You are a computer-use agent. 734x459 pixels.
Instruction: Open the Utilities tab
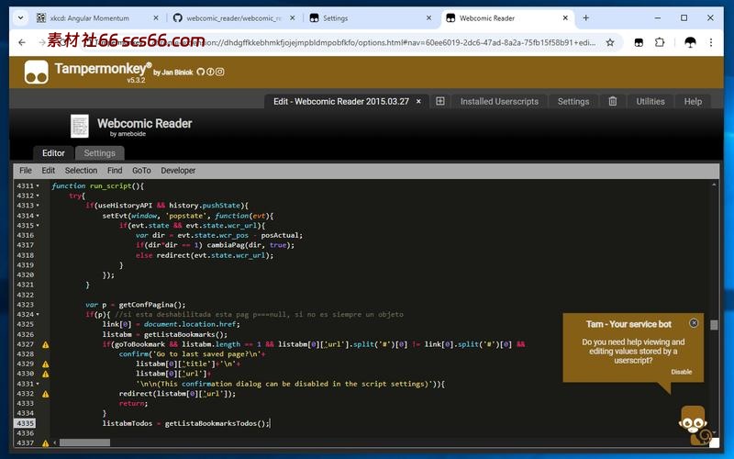coord(651,102)
